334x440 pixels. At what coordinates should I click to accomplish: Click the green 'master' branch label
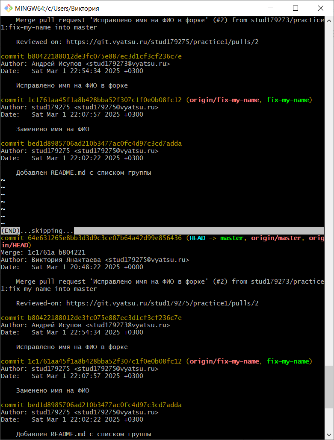tap(232, 238)
